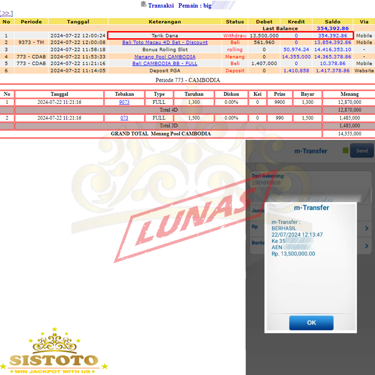Viewport: 375px width, 375px height.
Task: Click the Saldo column header
Action: (x=332, y=22)
